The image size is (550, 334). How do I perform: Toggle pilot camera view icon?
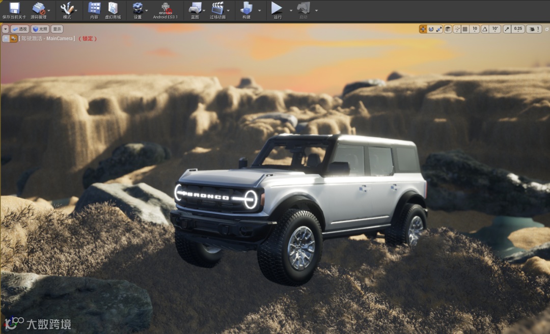coord(14,39)
